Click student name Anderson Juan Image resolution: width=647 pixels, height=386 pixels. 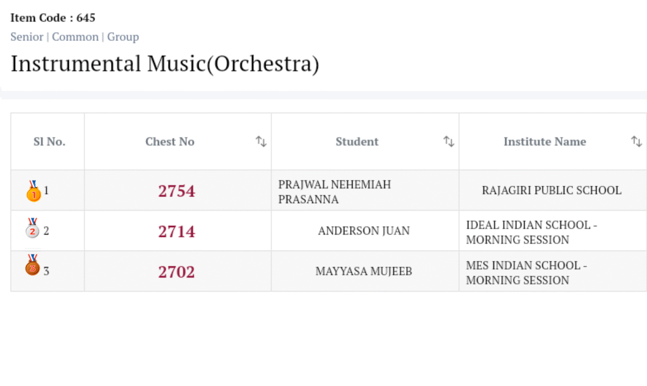tap(364, 231)
